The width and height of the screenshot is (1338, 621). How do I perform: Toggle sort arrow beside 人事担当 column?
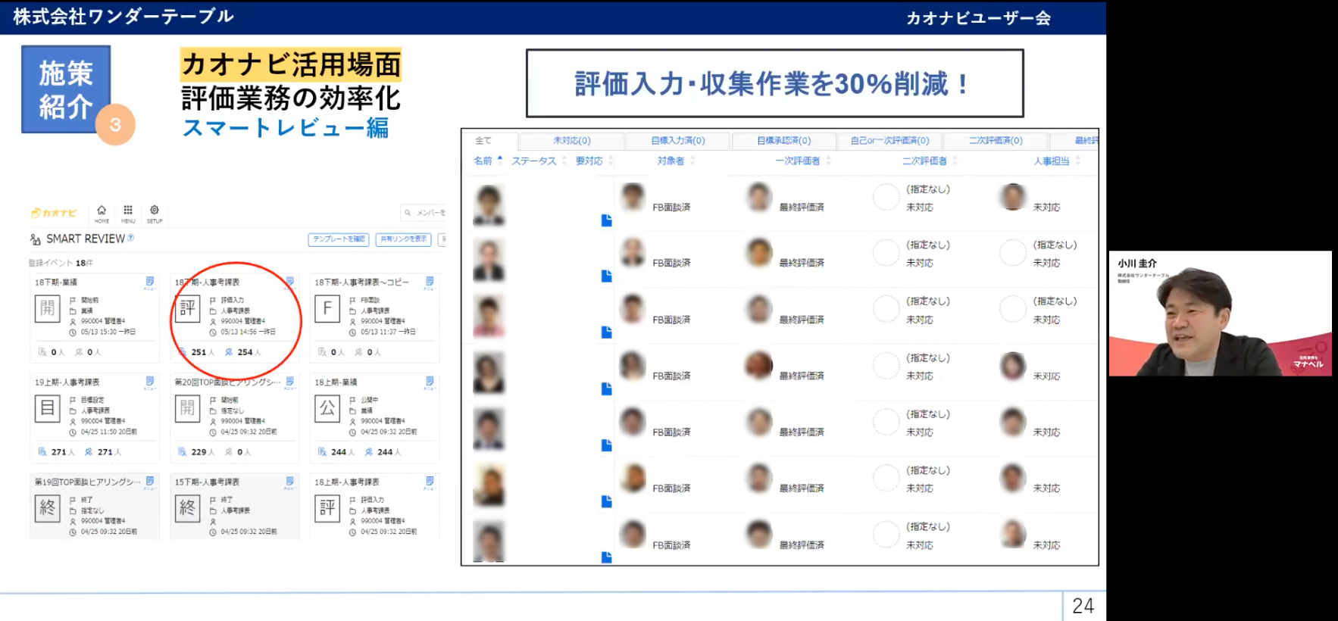click(1077, 161)
